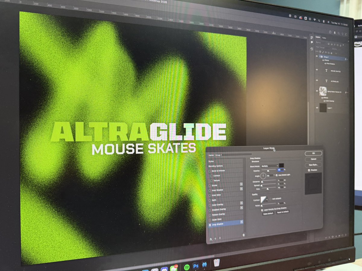Switch to the Paths tab
The width and height of the screenshot is (362, 271).
(x=324, y=38)
